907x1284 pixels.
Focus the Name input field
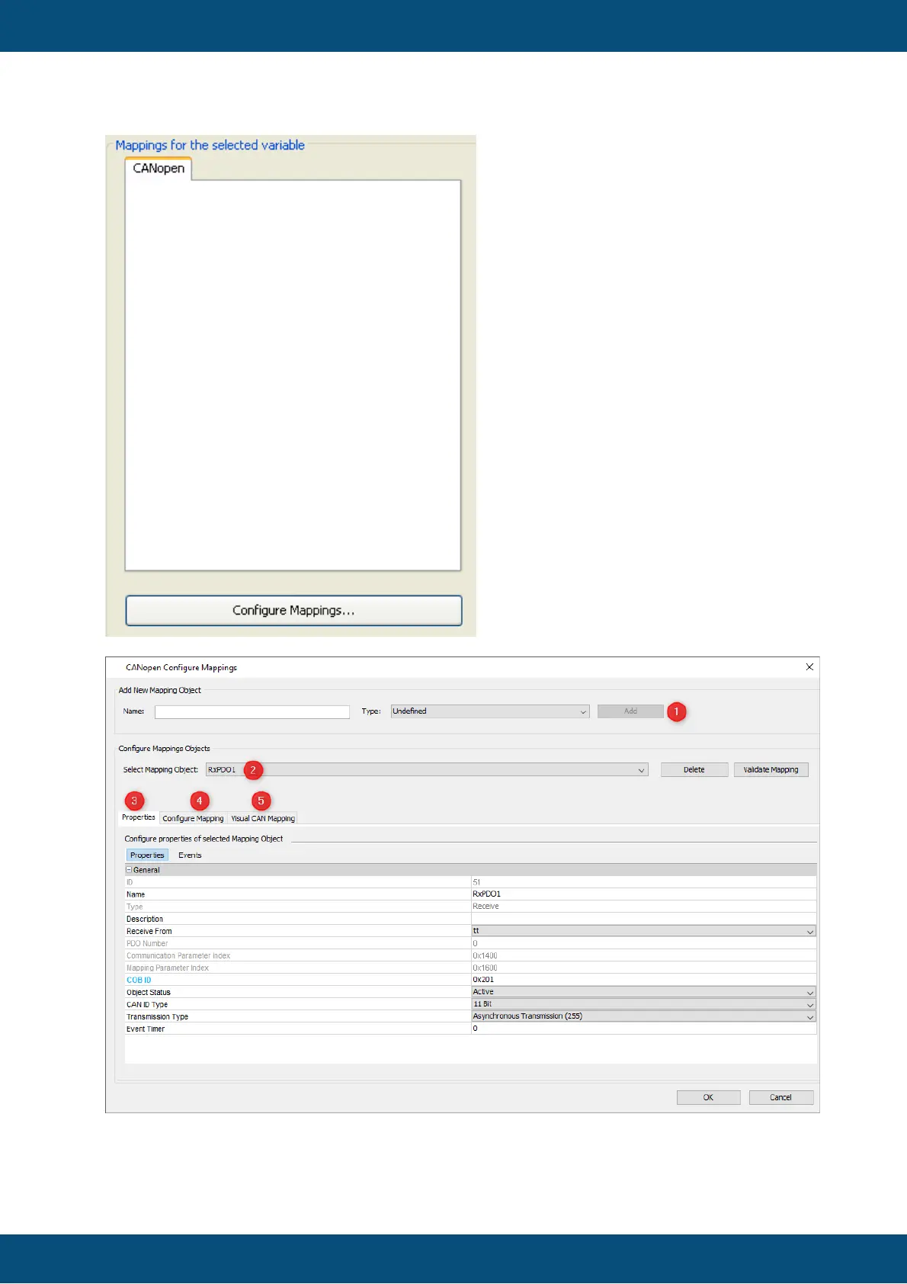pos(252,711)
